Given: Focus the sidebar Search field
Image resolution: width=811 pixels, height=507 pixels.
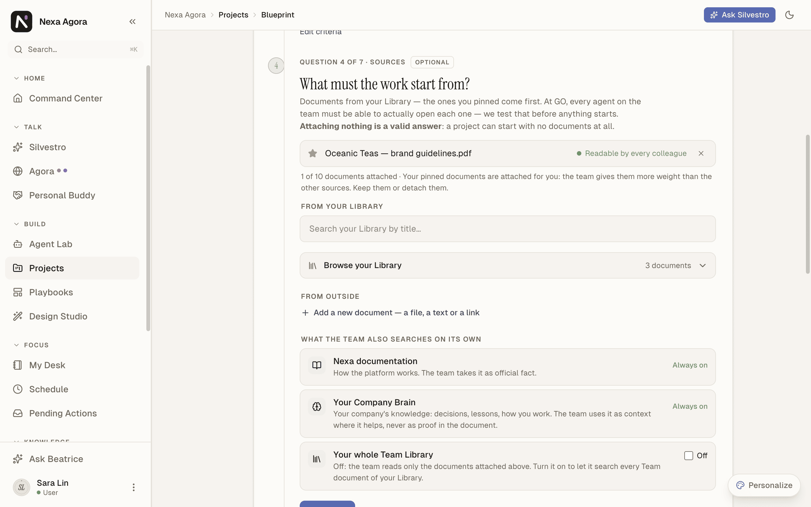Looking at the screenshot, I should (x=75, y=49).
